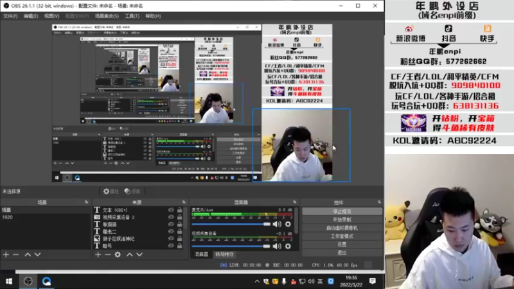
Task: Move the source down with the arrow
Action: click(x=139, y=254)
